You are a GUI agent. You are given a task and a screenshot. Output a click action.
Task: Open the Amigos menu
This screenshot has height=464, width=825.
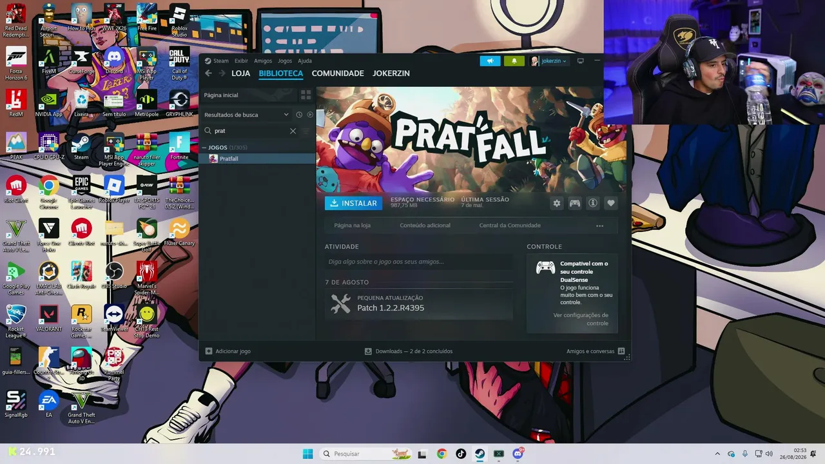click(x=263, y=61)
